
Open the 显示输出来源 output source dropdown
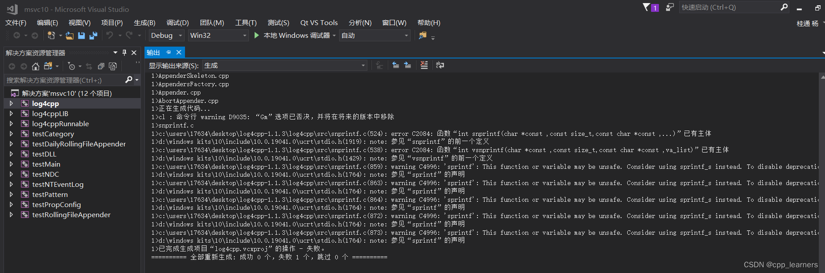(285, 66)
